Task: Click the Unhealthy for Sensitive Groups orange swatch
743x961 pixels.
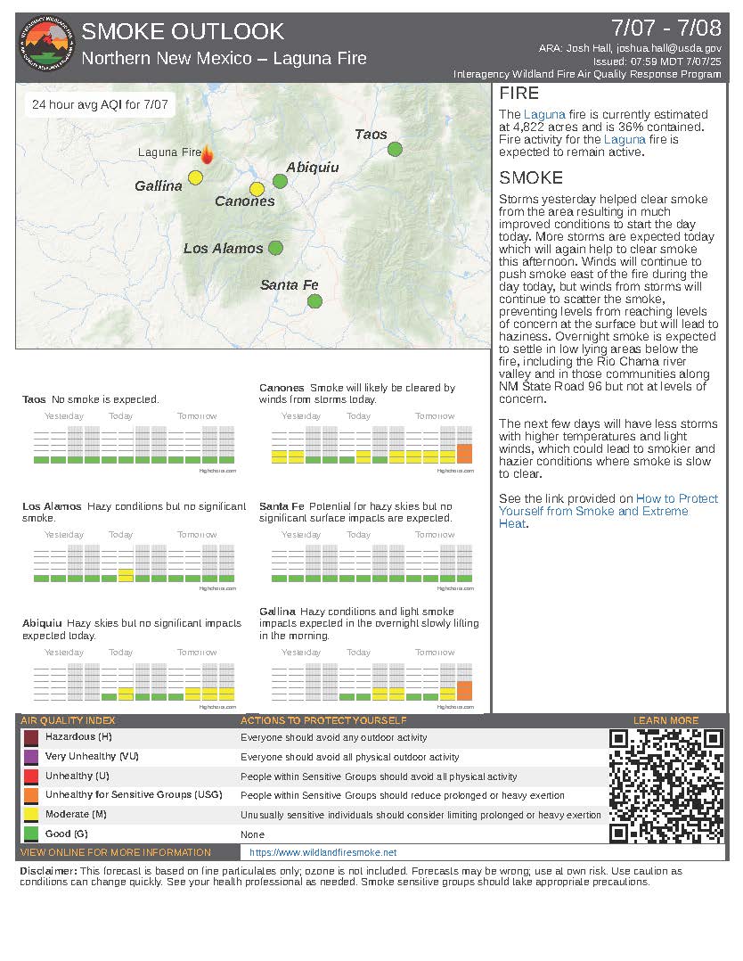Action: (31, 795)
